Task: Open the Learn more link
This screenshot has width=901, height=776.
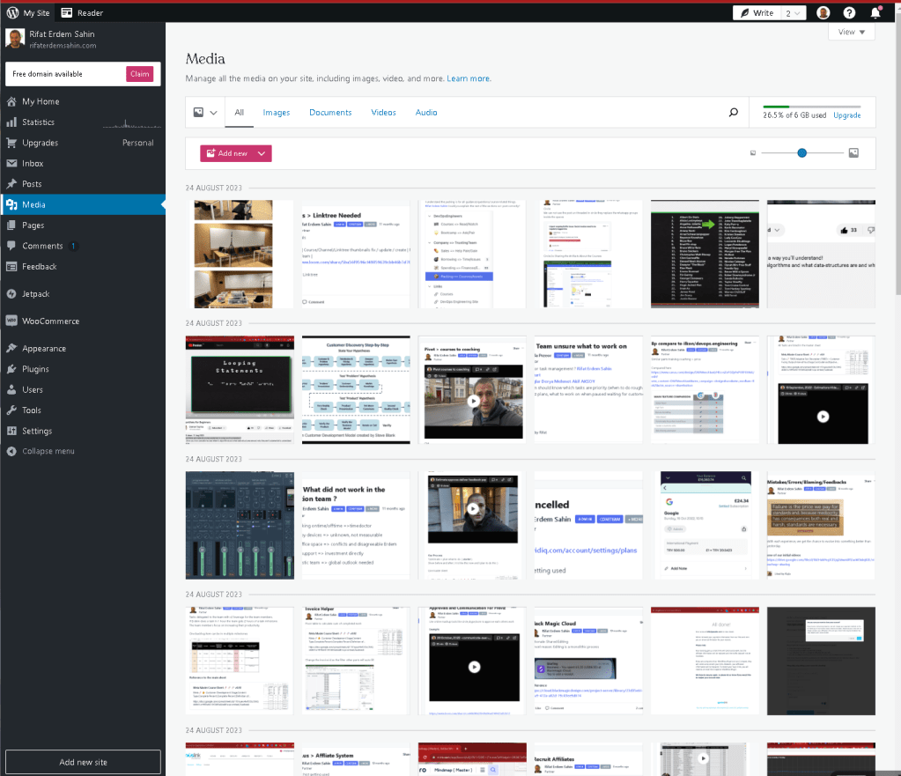Action: click(468, 78)
